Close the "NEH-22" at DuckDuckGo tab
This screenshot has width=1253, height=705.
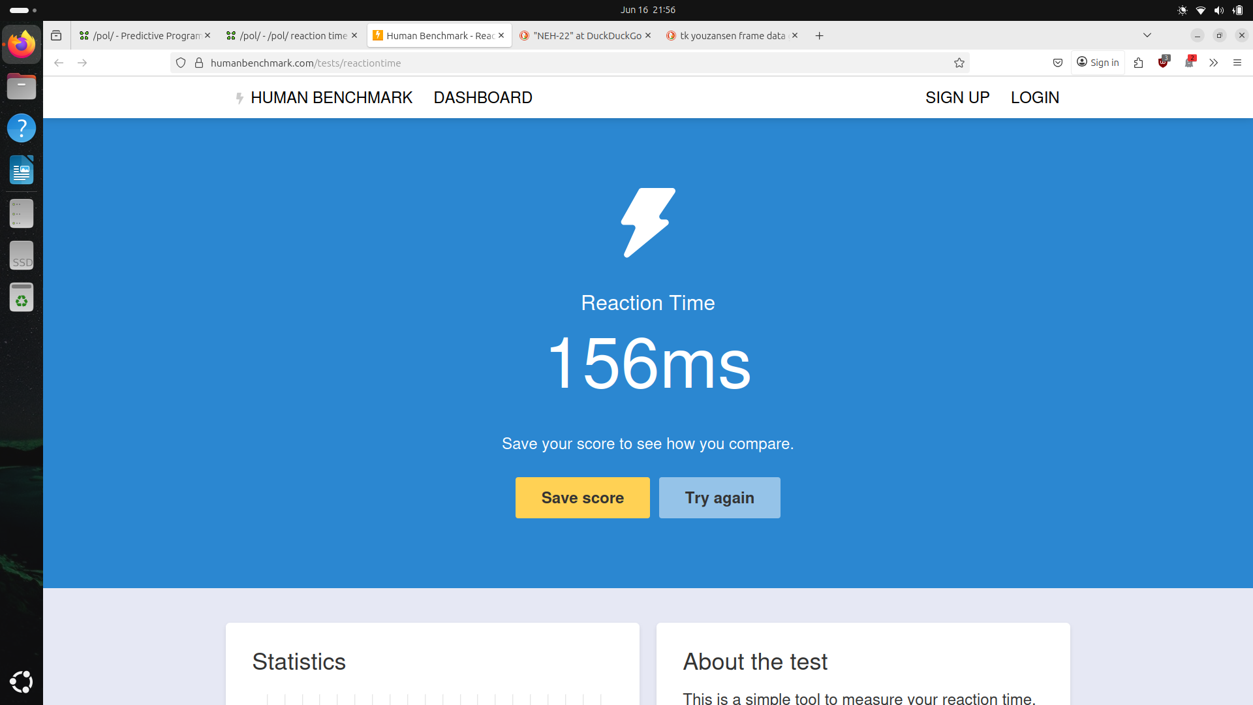pos(648,35)
